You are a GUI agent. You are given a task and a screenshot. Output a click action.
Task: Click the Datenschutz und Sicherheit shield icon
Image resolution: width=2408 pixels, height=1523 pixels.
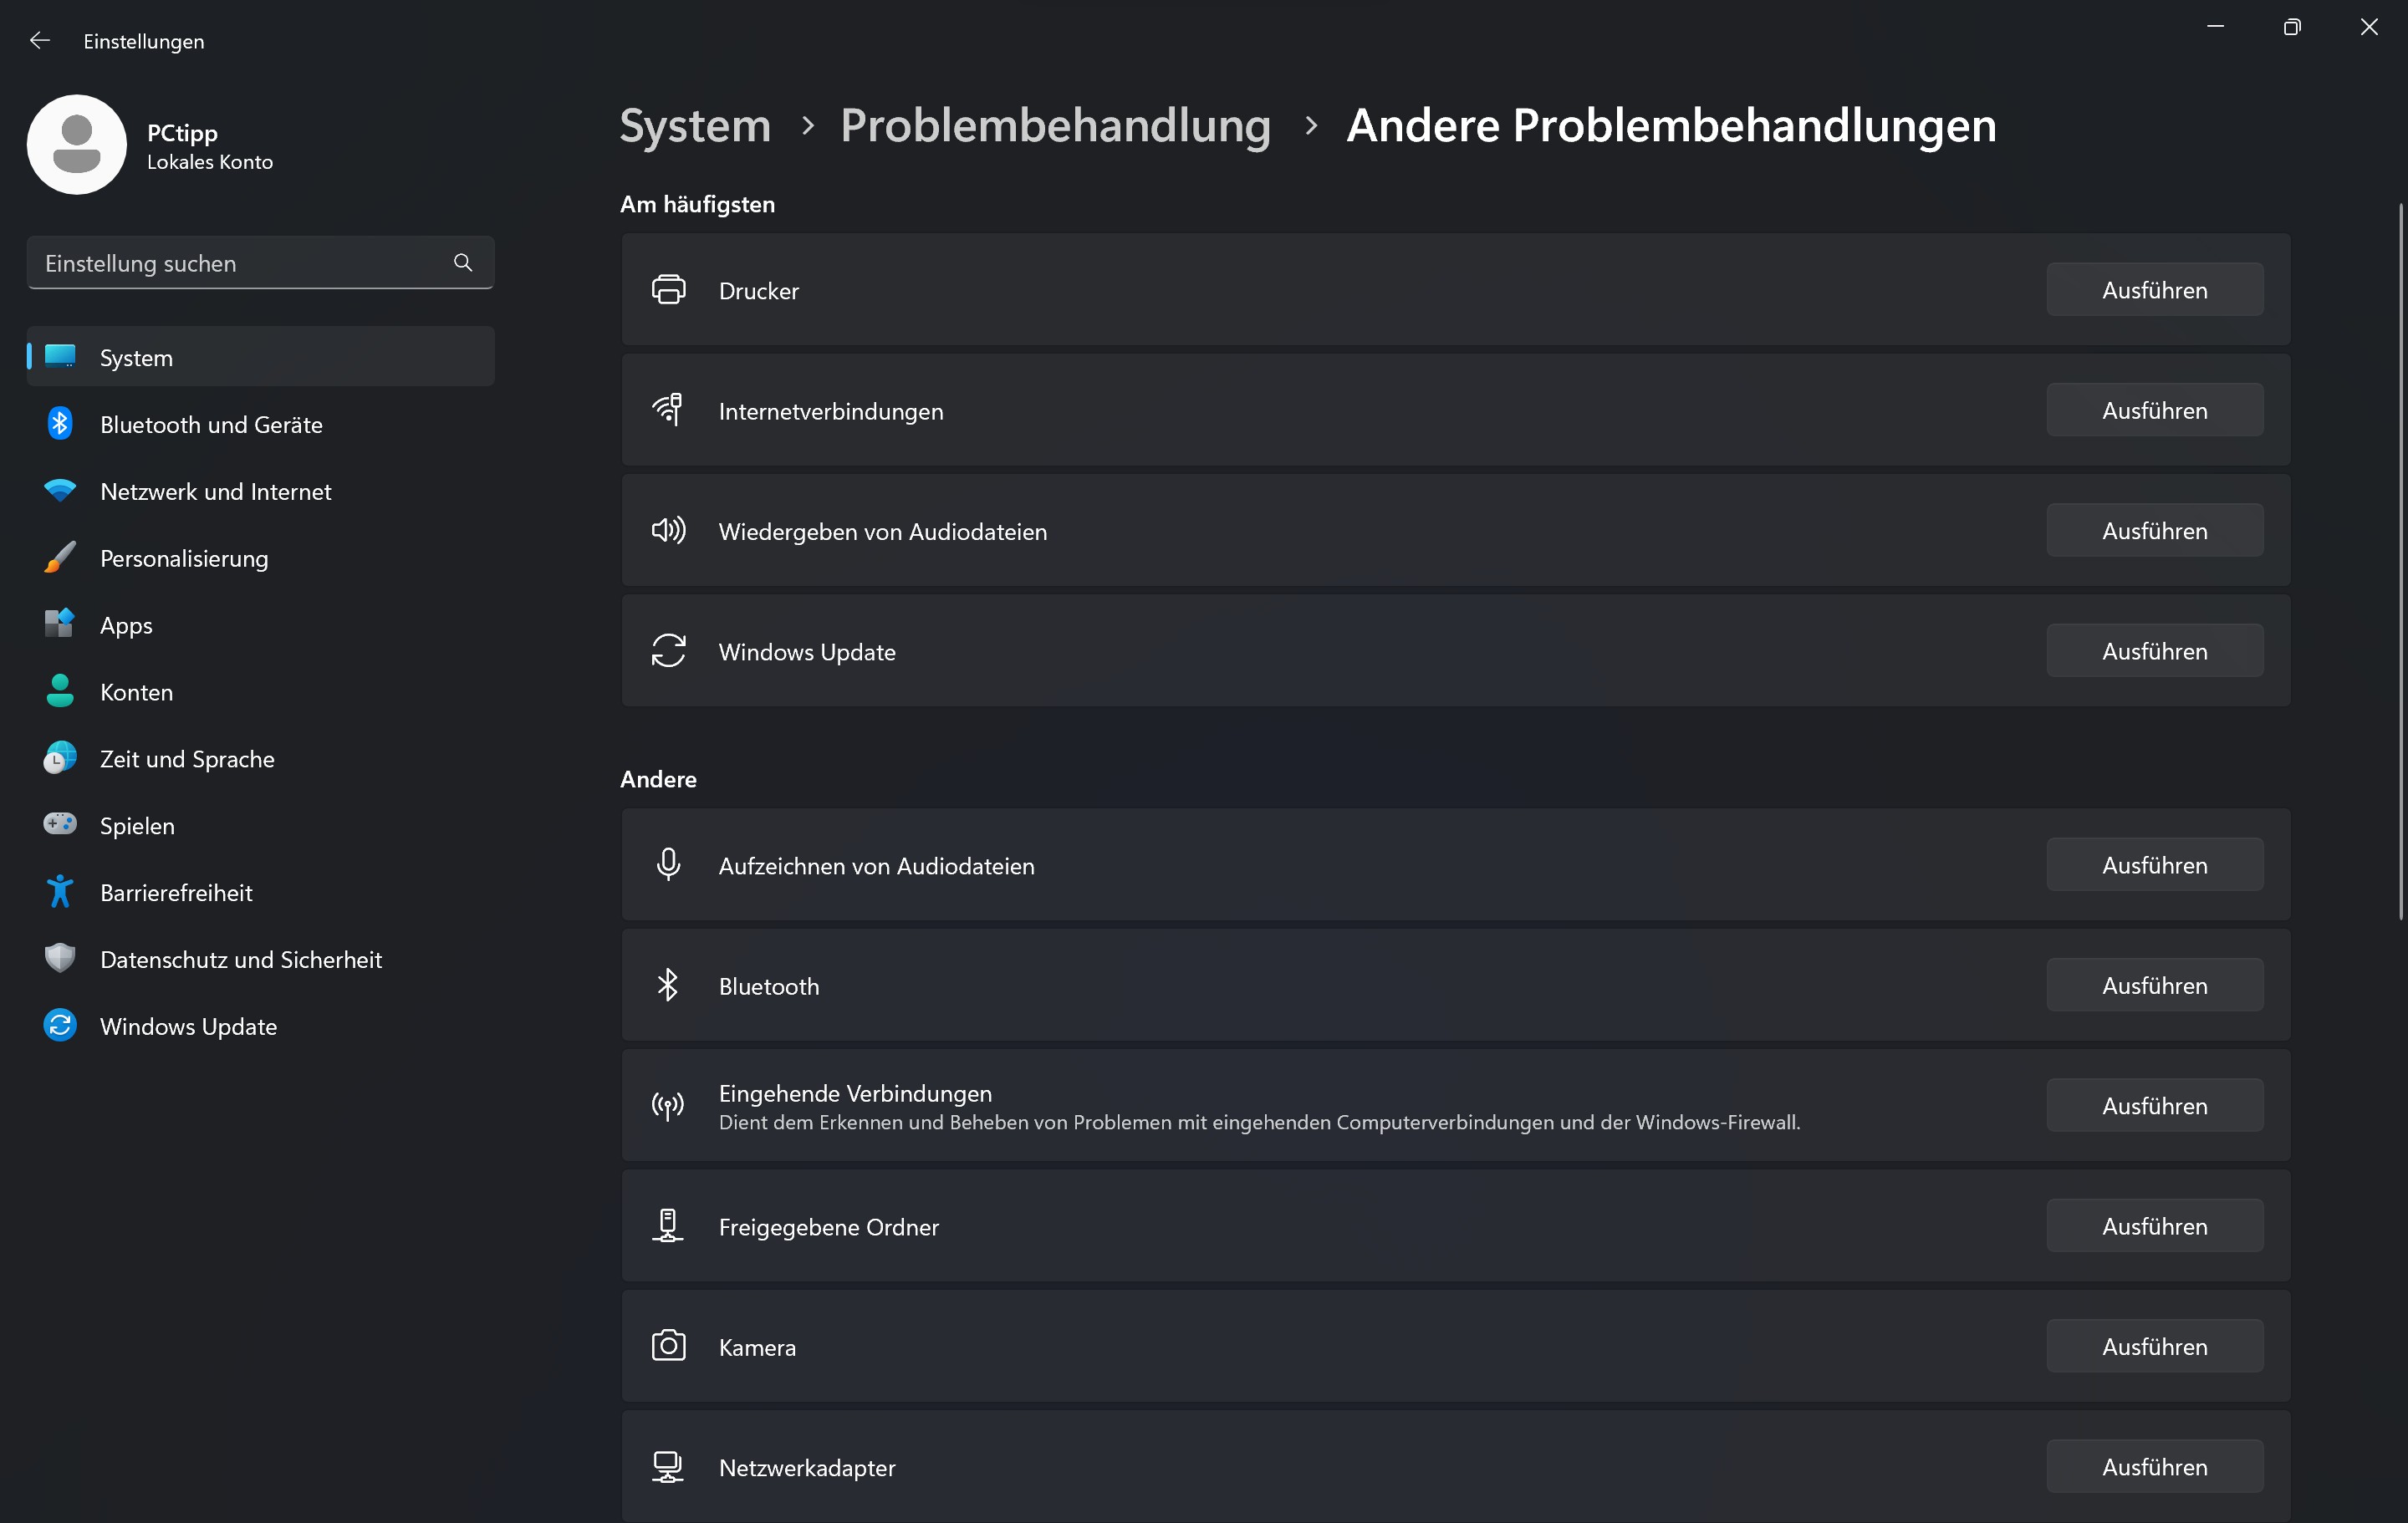pos(60,958)
